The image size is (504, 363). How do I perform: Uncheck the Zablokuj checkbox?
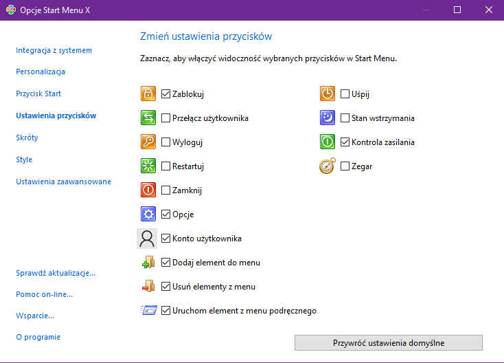[x=165, y=94]
